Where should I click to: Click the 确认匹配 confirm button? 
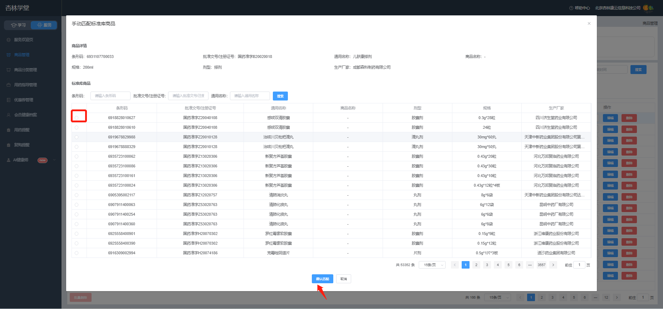pyautogui.click(x=323, y=279)
